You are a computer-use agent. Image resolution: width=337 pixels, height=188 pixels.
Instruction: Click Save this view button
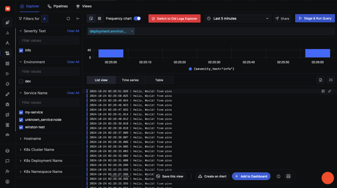170,176
